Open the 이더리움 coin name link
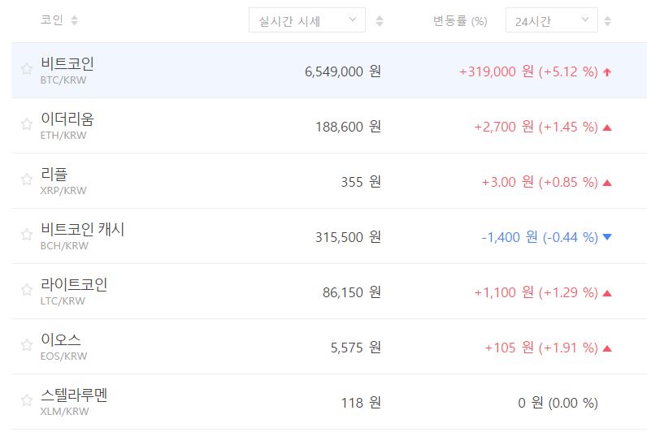This screenshot has width=647, height=432. (x=67, y=119)
